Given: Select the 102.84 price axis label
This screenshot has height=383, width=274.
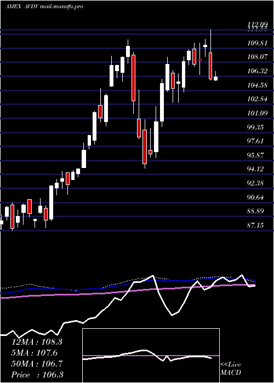Looking at the screenshot, I should point(257,100).
